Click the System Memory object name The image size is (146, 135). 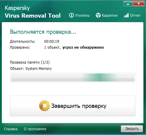[38, 69]
